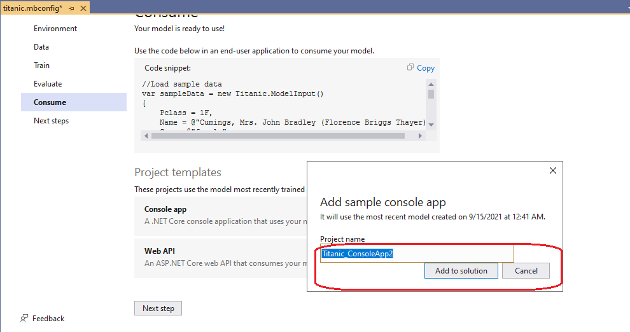Click the Project name input field

(417, 253)
